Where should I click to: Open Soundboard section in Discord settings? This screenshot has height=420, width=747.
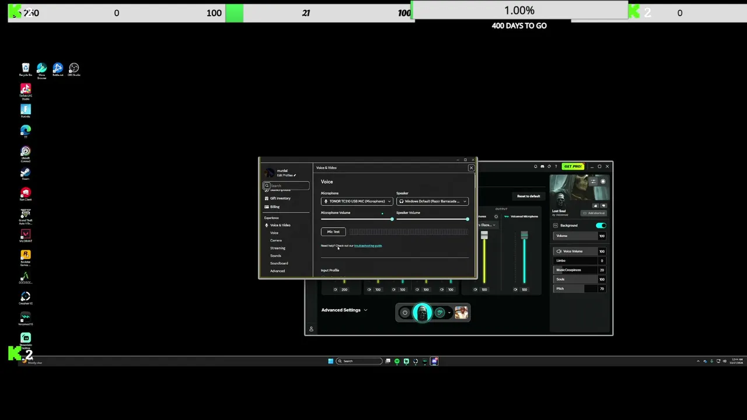[279, 263]
